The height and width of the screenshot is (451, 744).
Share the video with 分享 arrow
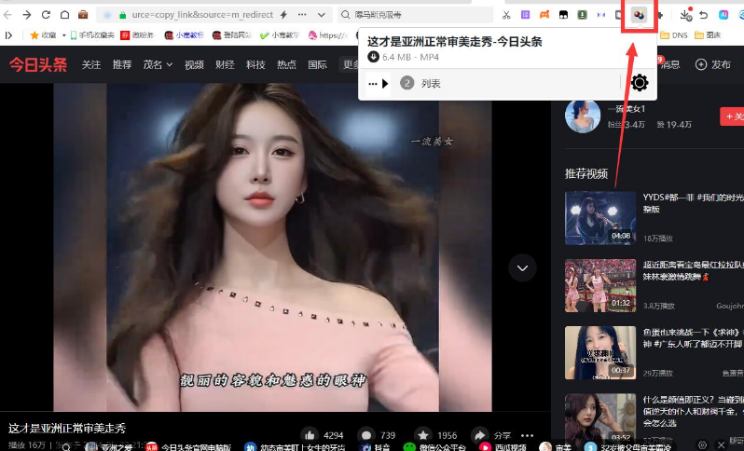tap(491, 435)
